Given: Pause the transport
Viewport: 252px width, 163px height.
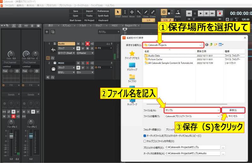Looking at the screenshot, I should click(x=206, y=14).
